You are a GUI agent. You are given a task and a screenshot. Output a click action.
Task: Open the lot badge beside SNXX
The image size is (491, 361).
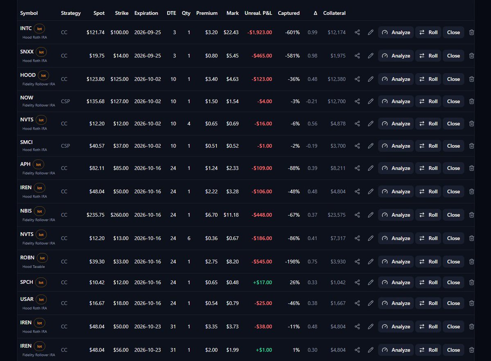click(x=41, y=52)
